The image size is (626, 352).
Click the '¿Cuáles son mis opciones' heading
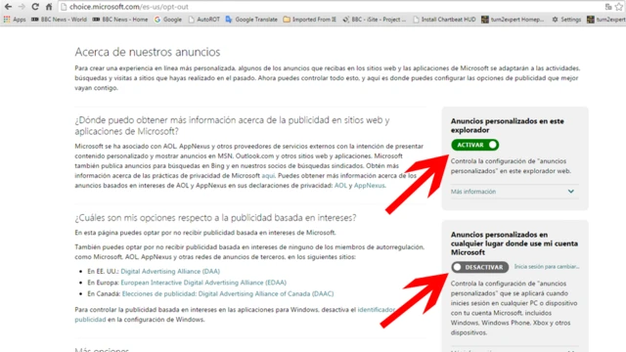215,218
